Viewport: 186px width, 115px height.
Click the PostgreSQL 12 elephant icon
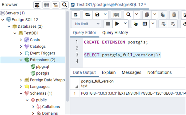8,20
